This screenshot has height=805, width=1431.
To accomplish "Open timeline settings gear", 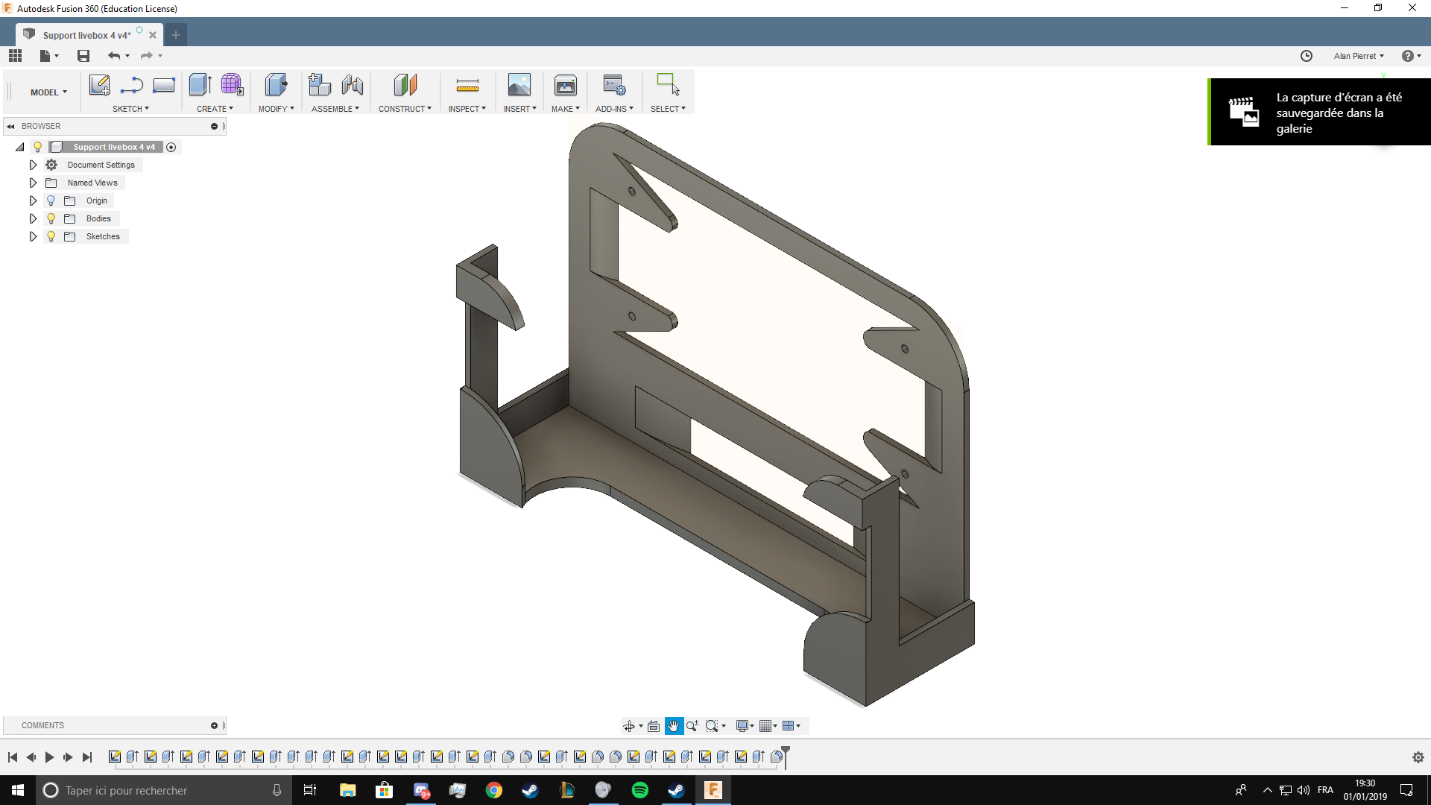I will 1418,757.
